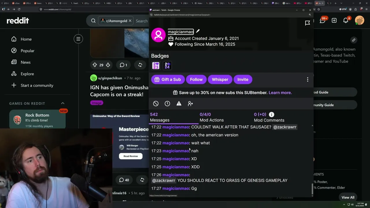Click the Reddit search magnifier icon
The height and width of the screenshot is (208, 370).
(x=93, y=21)
